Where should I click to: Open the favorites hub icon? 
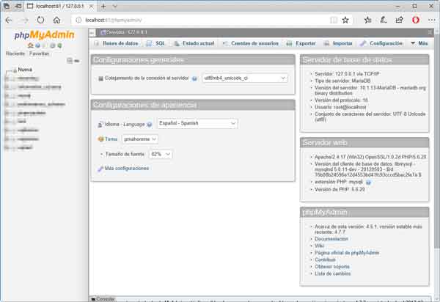(x=368, y=21)
